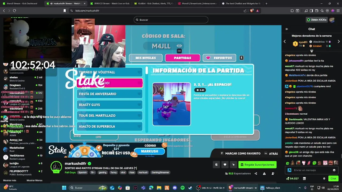Select PARTIDAS tab in game
Image resolution: width=342 pixels, height=192 pixels.
tap(182, 58)
